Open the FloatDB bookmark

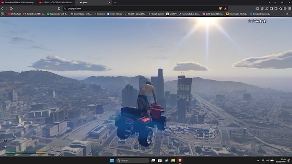coord(135,14)
